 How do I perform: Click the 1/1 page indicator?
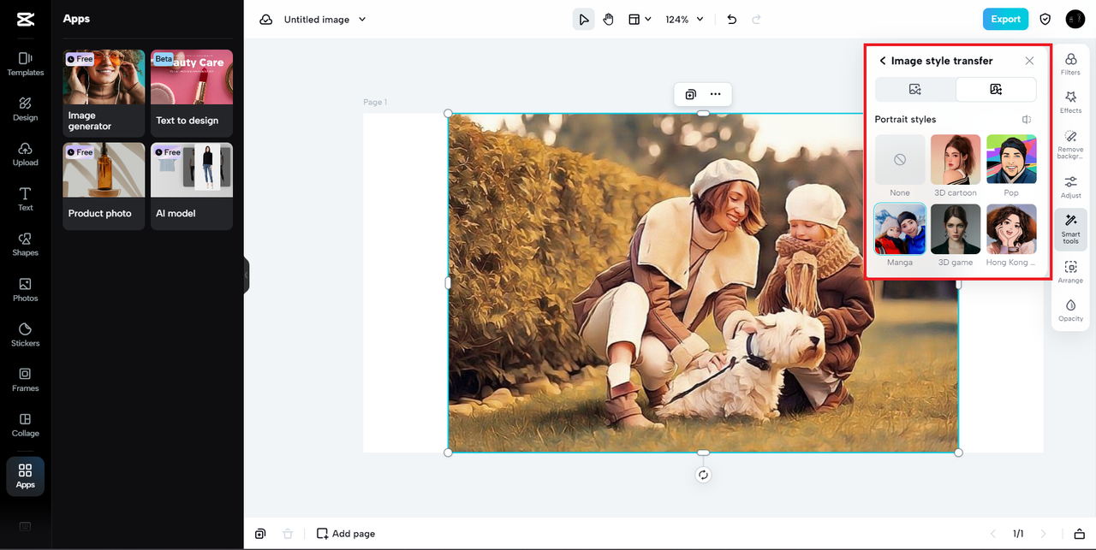1018,534
